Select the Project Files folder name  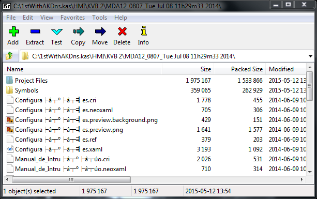[x=32, y=81]
